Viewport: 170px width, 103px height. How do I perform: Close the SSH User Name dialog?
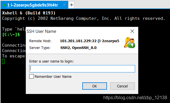132,31
